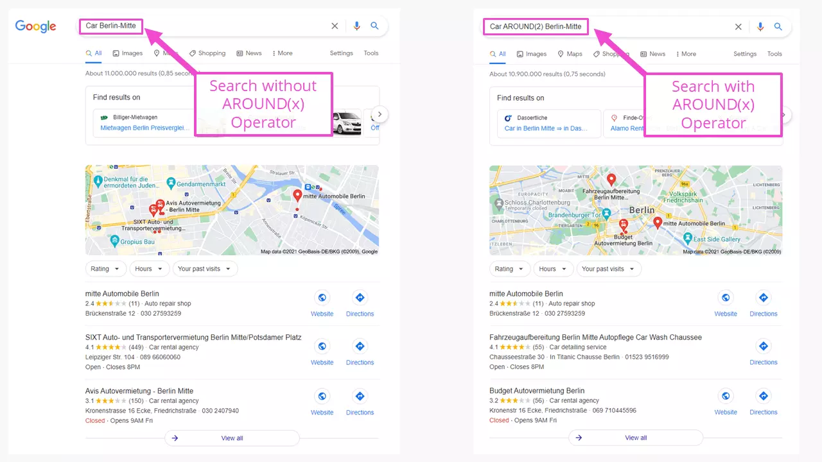Open the News tab in left window
Screen dimensions: 822x462
pyautogui.click(x=249, y=53)
